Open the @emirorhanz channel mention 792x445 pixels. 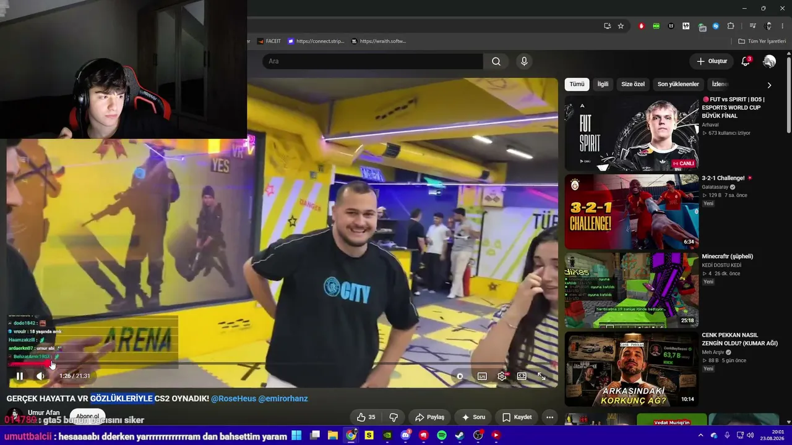(x=283, y=399)
